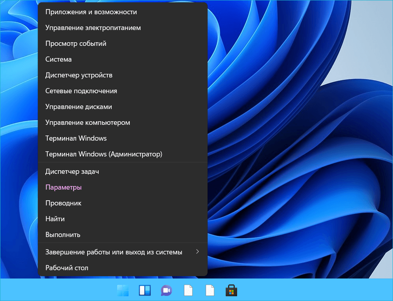Expand the 'Завершение работы или выход из системы' submenu arrow
393x301 pixels.
(x=198, y=252)
